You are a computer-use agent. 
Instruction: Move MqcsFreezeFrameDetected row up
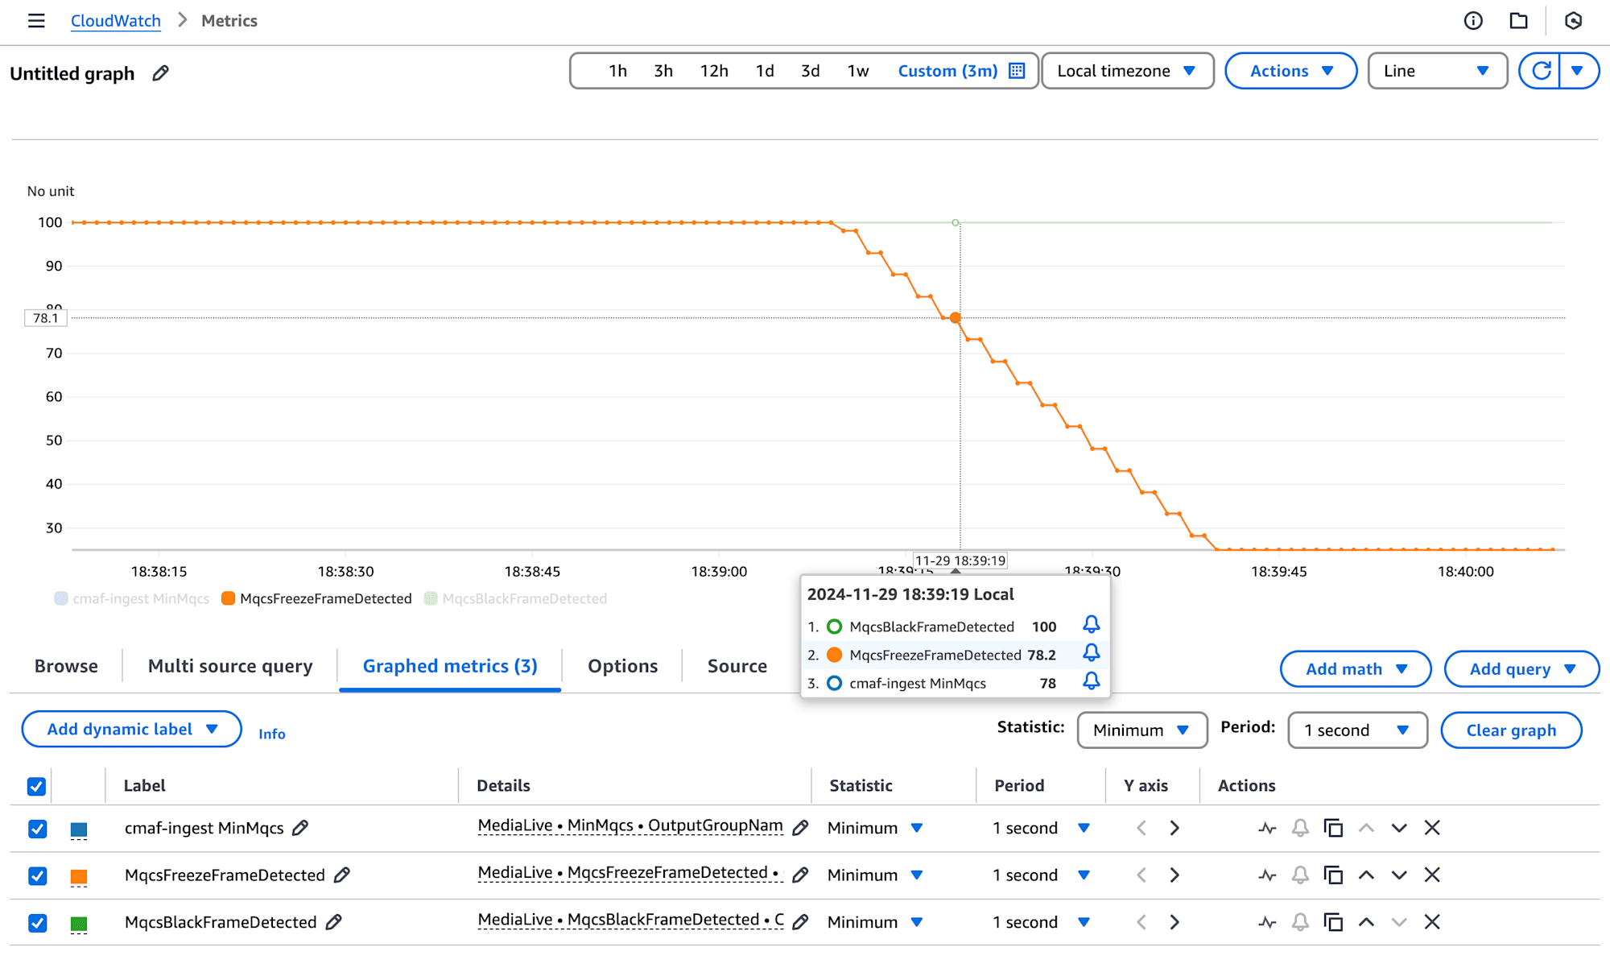click(x=1366, y=875)
